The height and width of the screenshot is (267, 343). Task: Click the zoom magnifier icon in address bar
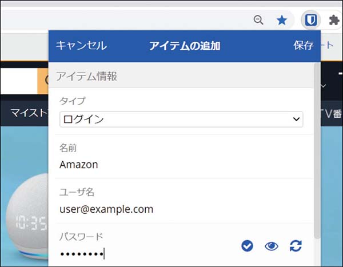(258, 20)
